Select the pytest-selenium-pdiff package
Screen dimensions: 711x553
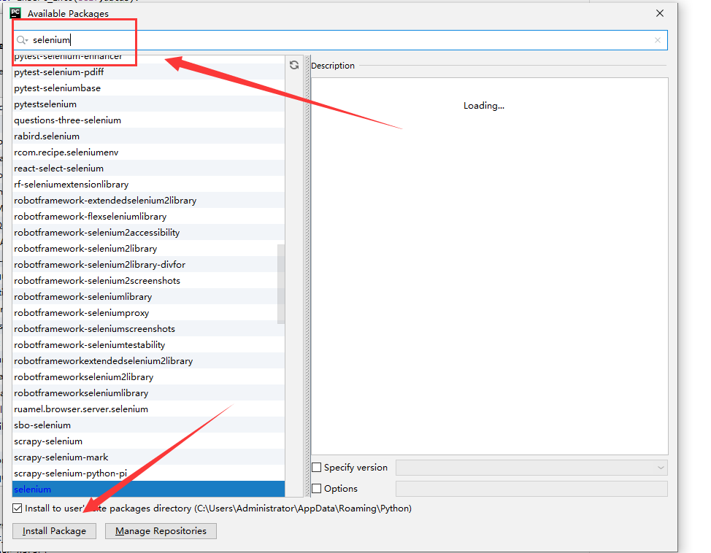click(149, 72)
